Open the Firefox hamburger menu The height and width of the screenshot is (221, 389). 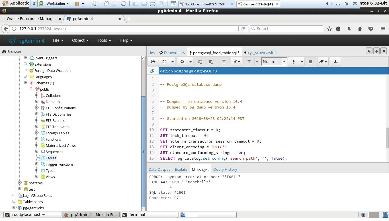point(383,29)
